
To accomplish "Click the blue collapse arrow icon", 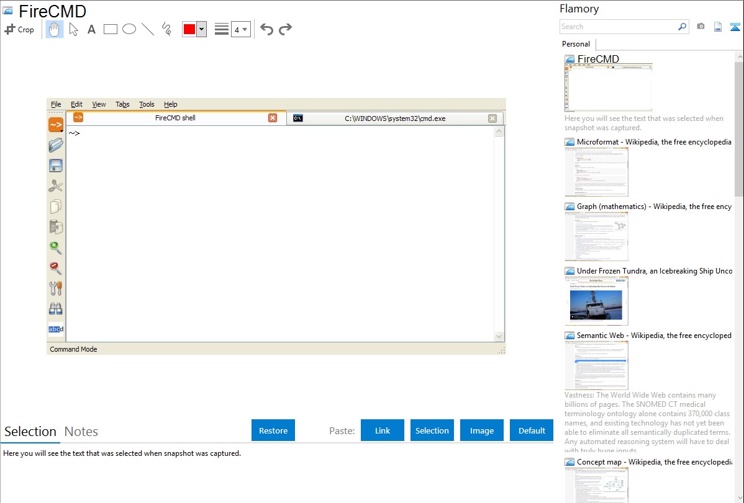I will 735,27.
